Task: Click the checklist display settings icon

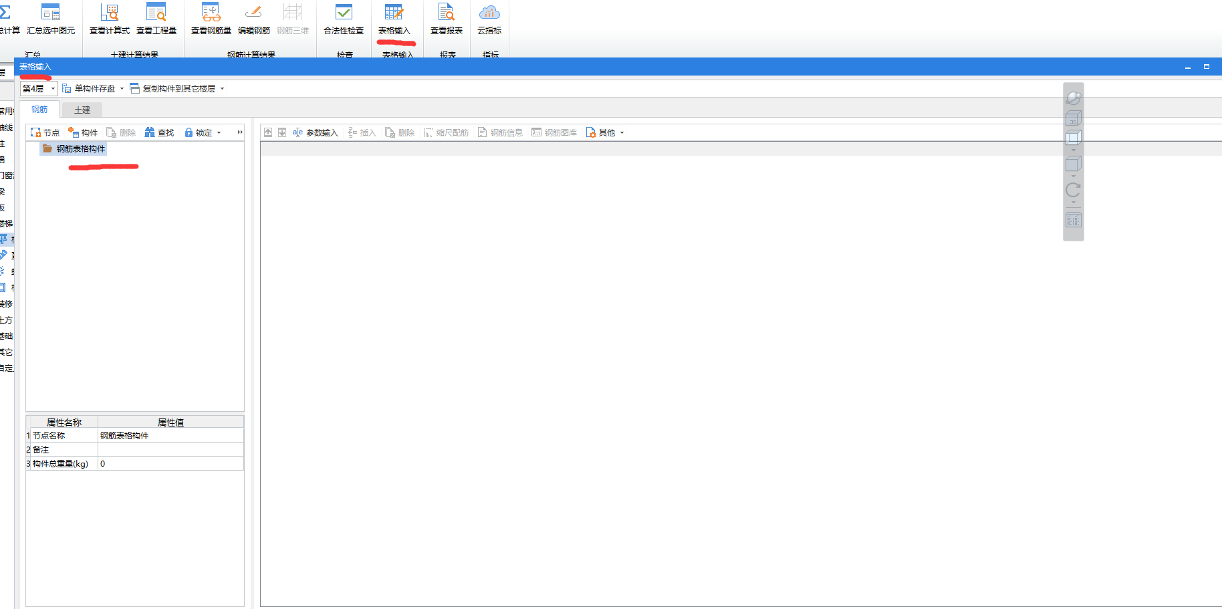Action: [1074, 221]
